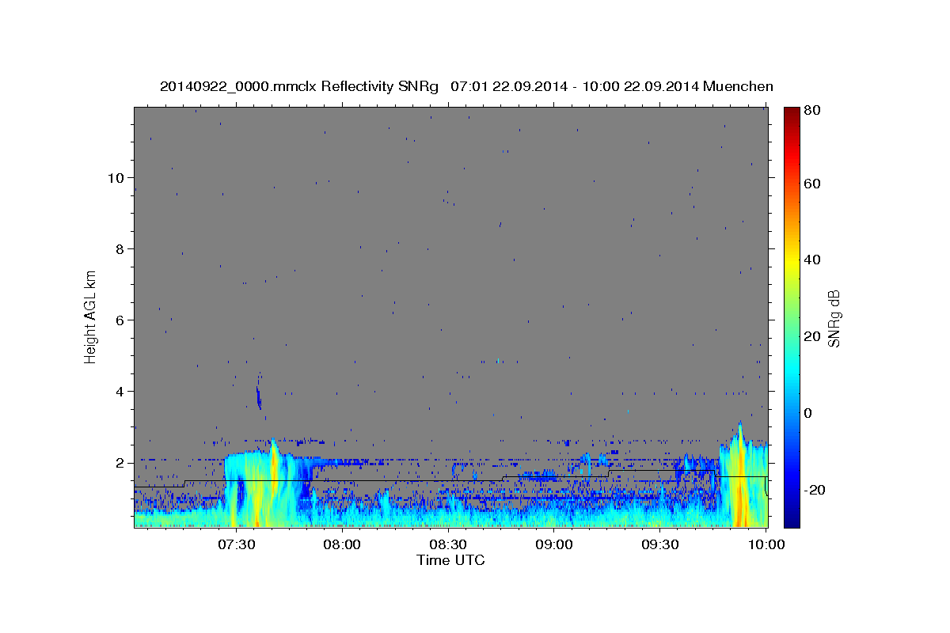The height and width of the screenshot is (633, 950).
Task: Click the 08:30 time tick label
Action: point(448,544)
